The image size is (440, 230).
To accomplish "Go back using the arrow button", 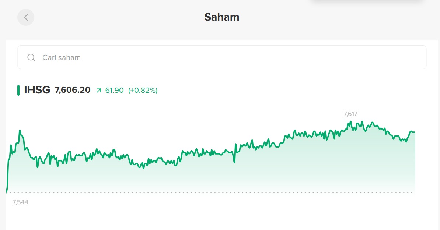I will (x=26, y=17).
